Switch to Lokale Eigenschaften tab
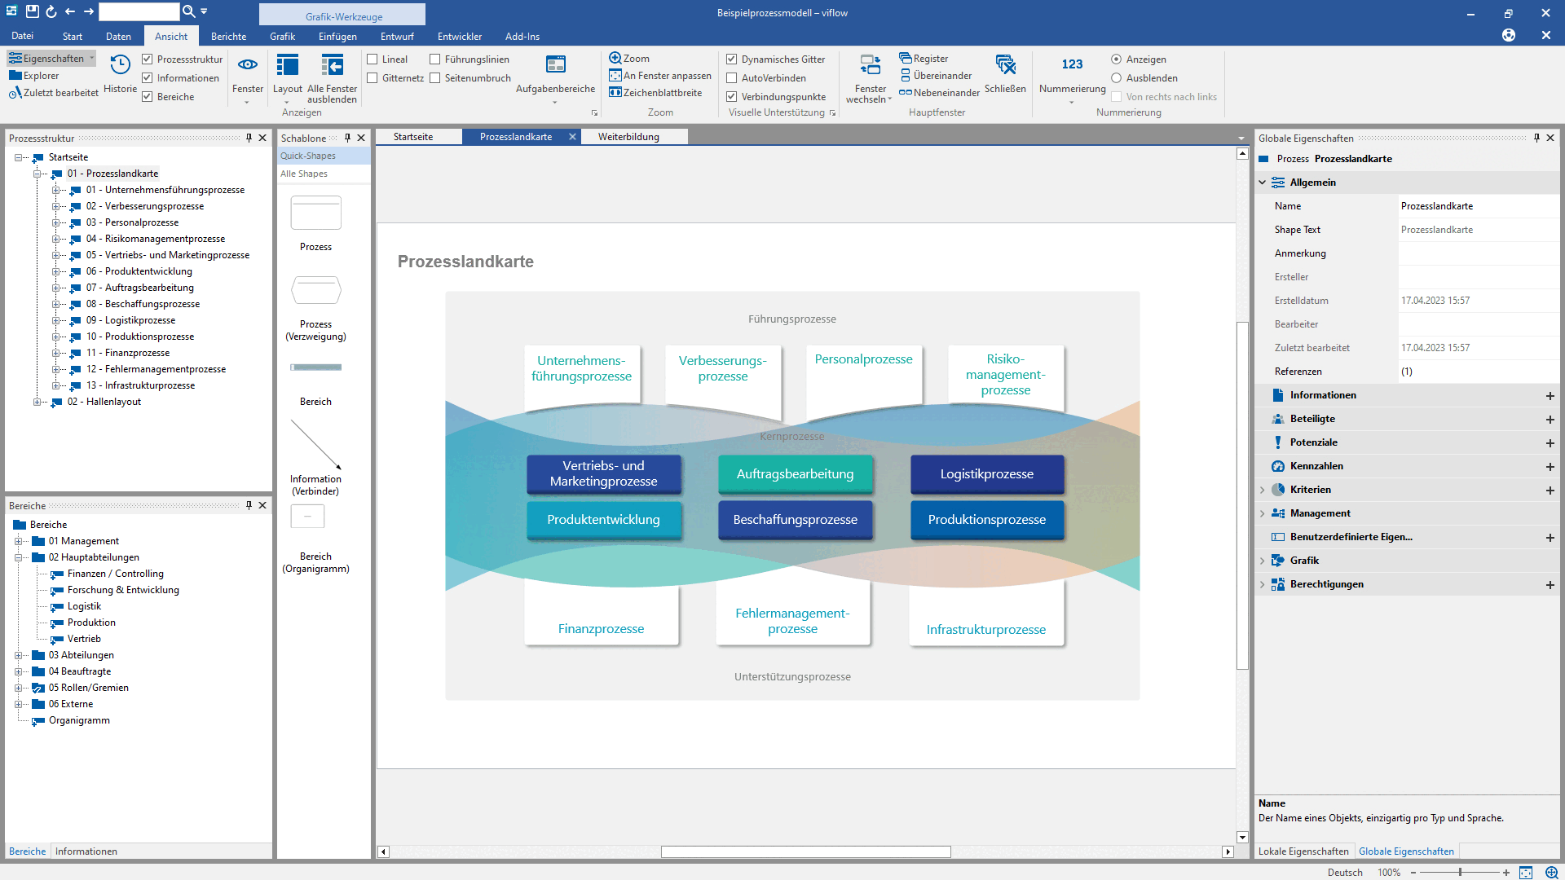 pyautogui.click(x=1303, y=851)
